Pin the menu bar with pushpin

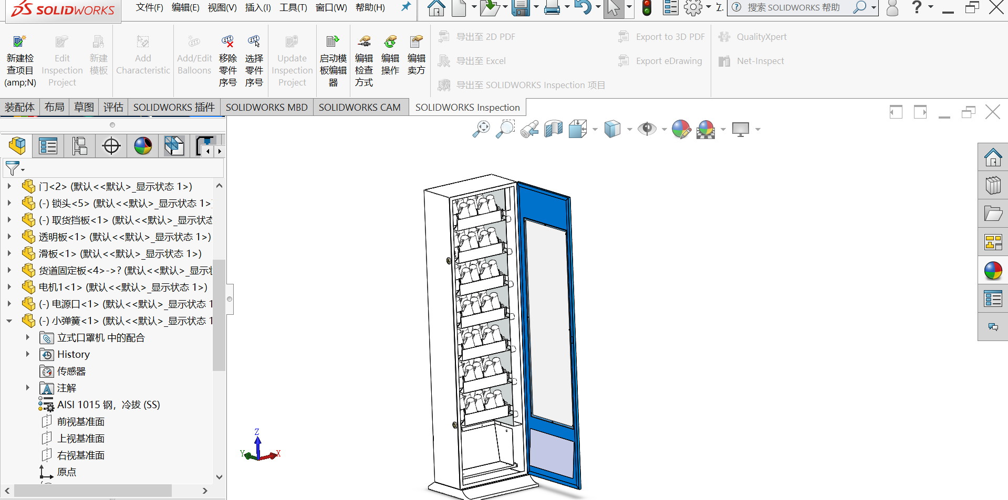click(x=406, y=7)
